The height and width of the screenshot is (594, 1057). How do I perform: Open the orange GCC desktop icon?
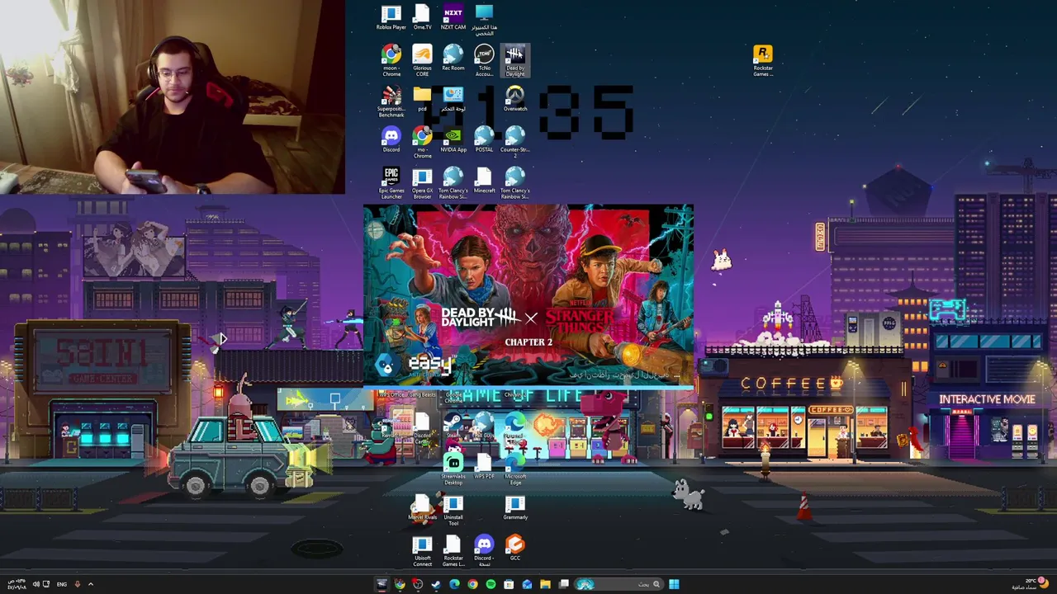514,548
